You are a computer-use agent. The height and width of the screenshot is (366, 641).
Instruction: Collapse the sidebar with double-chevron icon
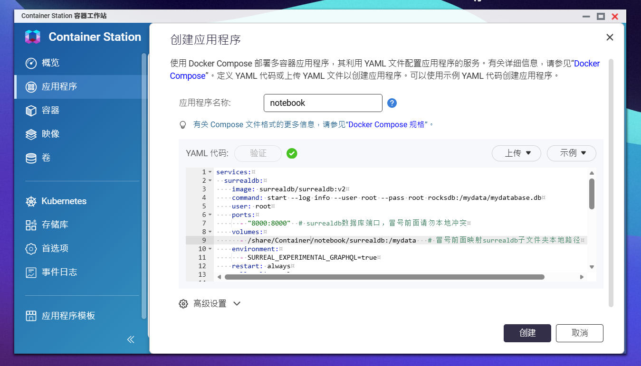(131, 339)
